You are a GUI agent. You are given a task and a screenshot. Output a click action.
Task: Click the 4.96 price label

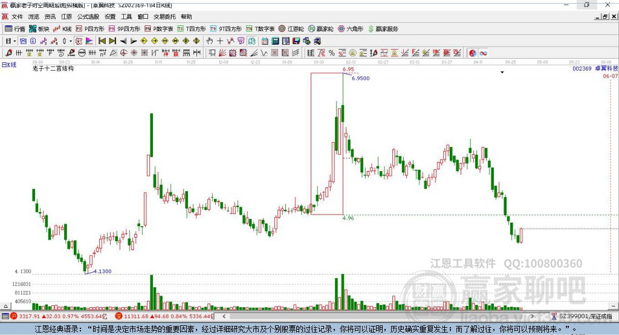pos(348,218)
